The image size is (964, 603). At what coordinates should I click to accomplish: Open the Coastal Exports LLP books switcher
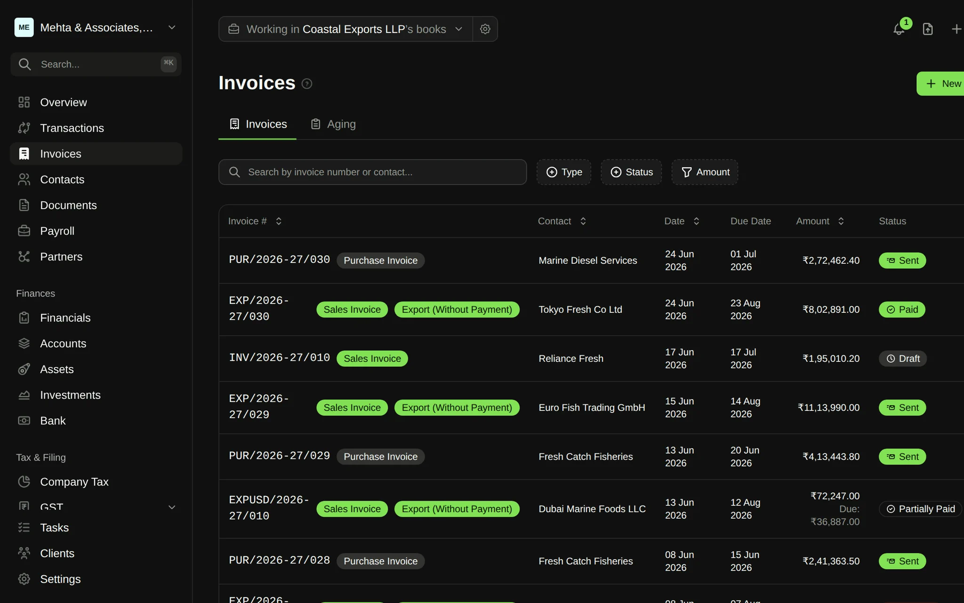(345, 29)
